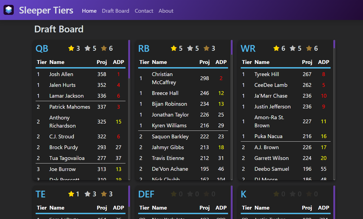Select the Tua Tagovailoa row
Image resolution: width=363 pixels, height=219 pixels.
tap(80, 158)
